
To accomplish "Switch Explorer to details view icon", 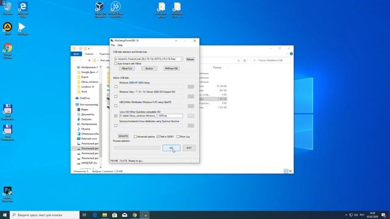I will [x=286, y=171].
